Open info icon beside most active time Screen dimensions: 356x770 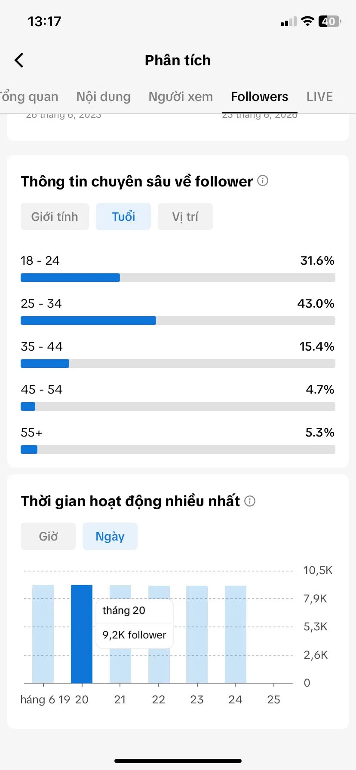pos(250,501)
